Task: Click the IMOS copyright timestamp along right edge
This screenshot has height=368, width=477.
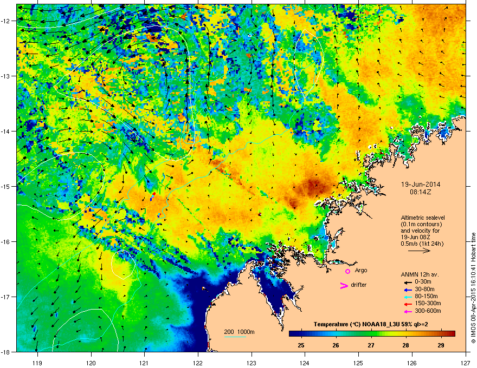Action: tap(473, 288)
